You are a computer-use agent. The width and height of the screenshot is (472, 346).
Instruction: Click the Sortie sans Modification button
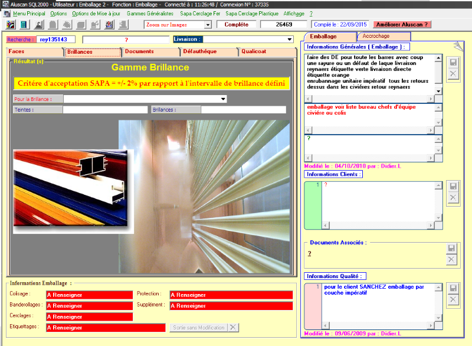(x=199, y=327)
